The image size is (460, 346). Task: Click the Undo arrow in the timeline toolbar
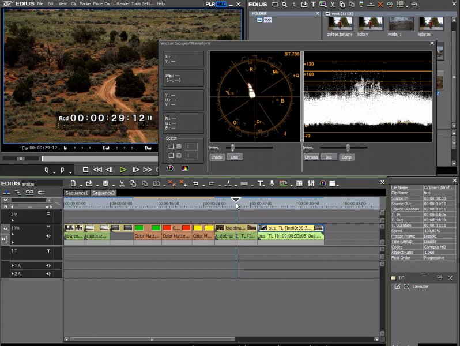pos(196,183)
